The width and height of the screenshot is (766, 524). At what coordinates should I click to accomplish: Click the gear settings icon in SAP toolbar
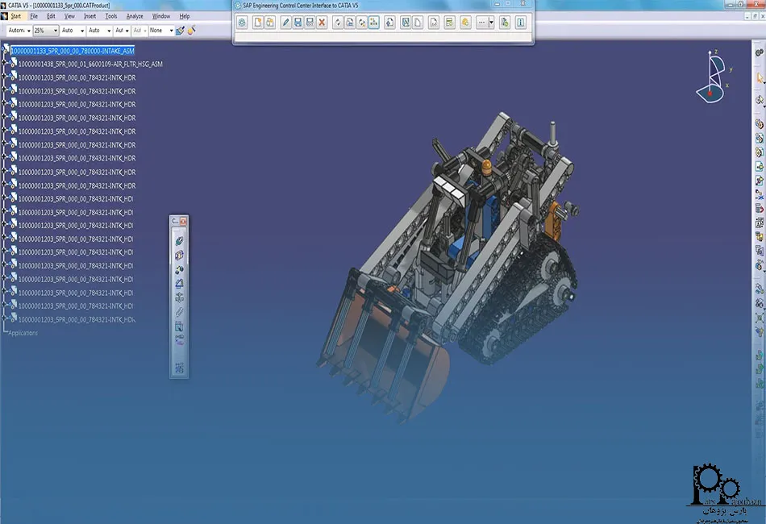click(x=242, y=23)
